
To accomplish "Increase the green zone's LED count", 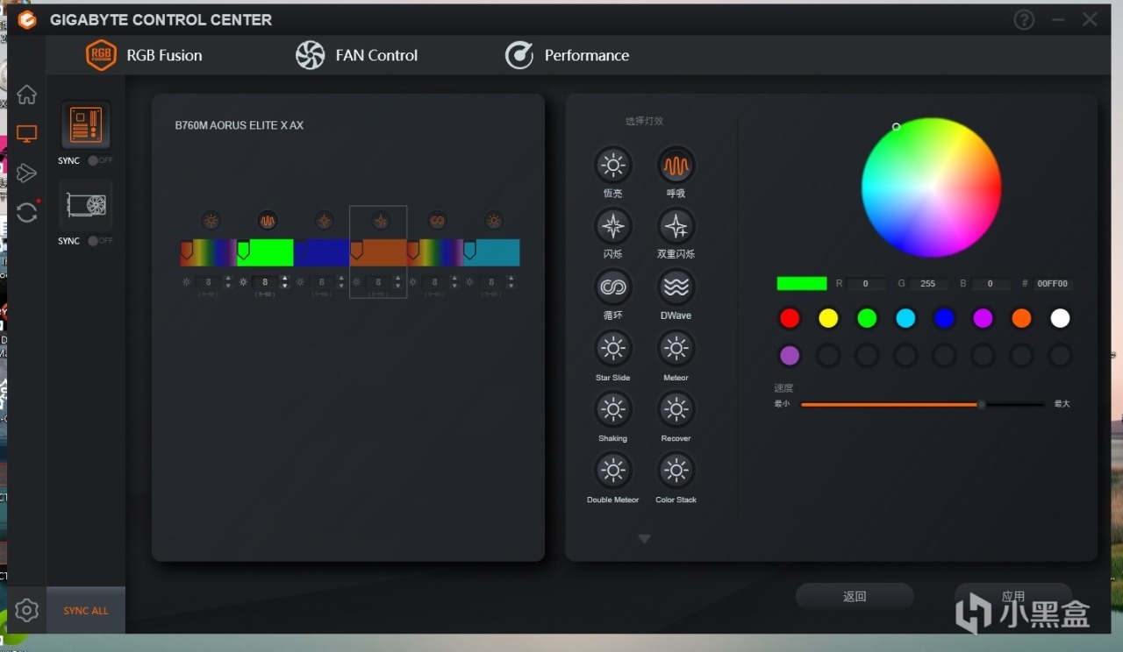I will coord(284,279).
